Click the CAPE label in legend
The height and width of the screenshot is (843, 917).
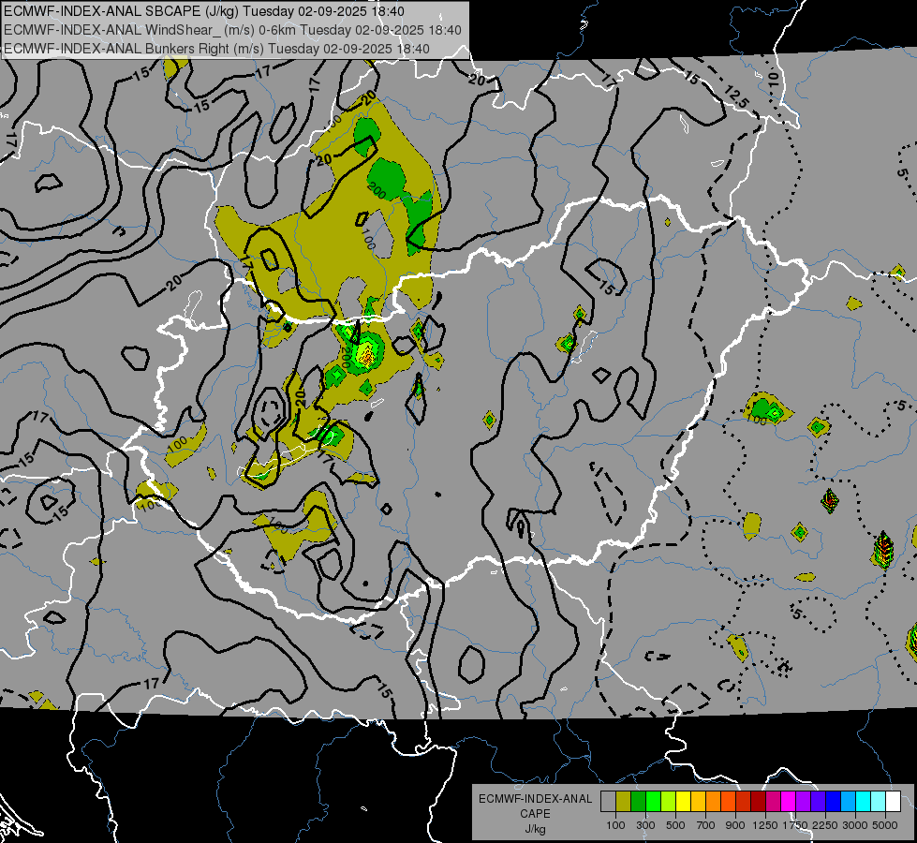point(535,813)
